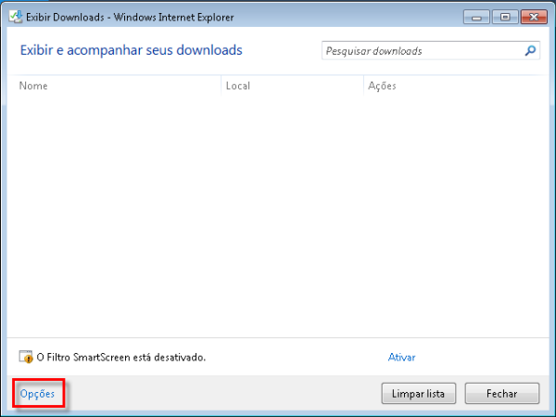556x417 pixels.
Task: Click the magnifier search icon
Action: click(x=531, y=51)
